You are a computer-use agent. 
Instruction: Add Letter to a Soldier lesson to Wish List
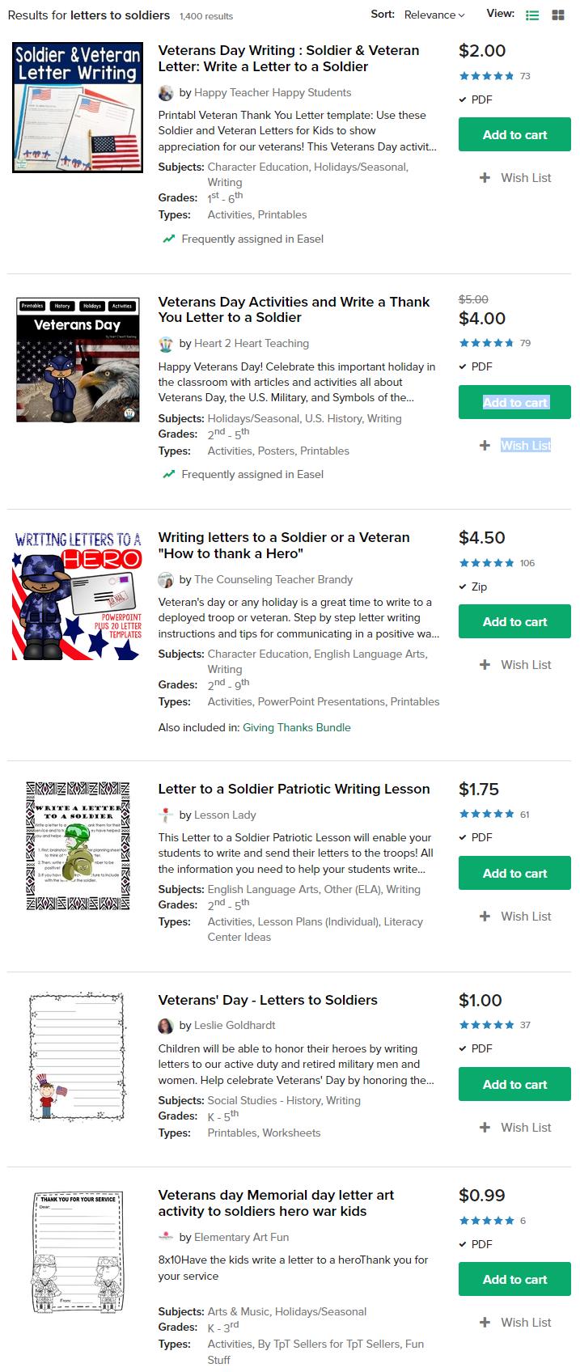point(515,917)
